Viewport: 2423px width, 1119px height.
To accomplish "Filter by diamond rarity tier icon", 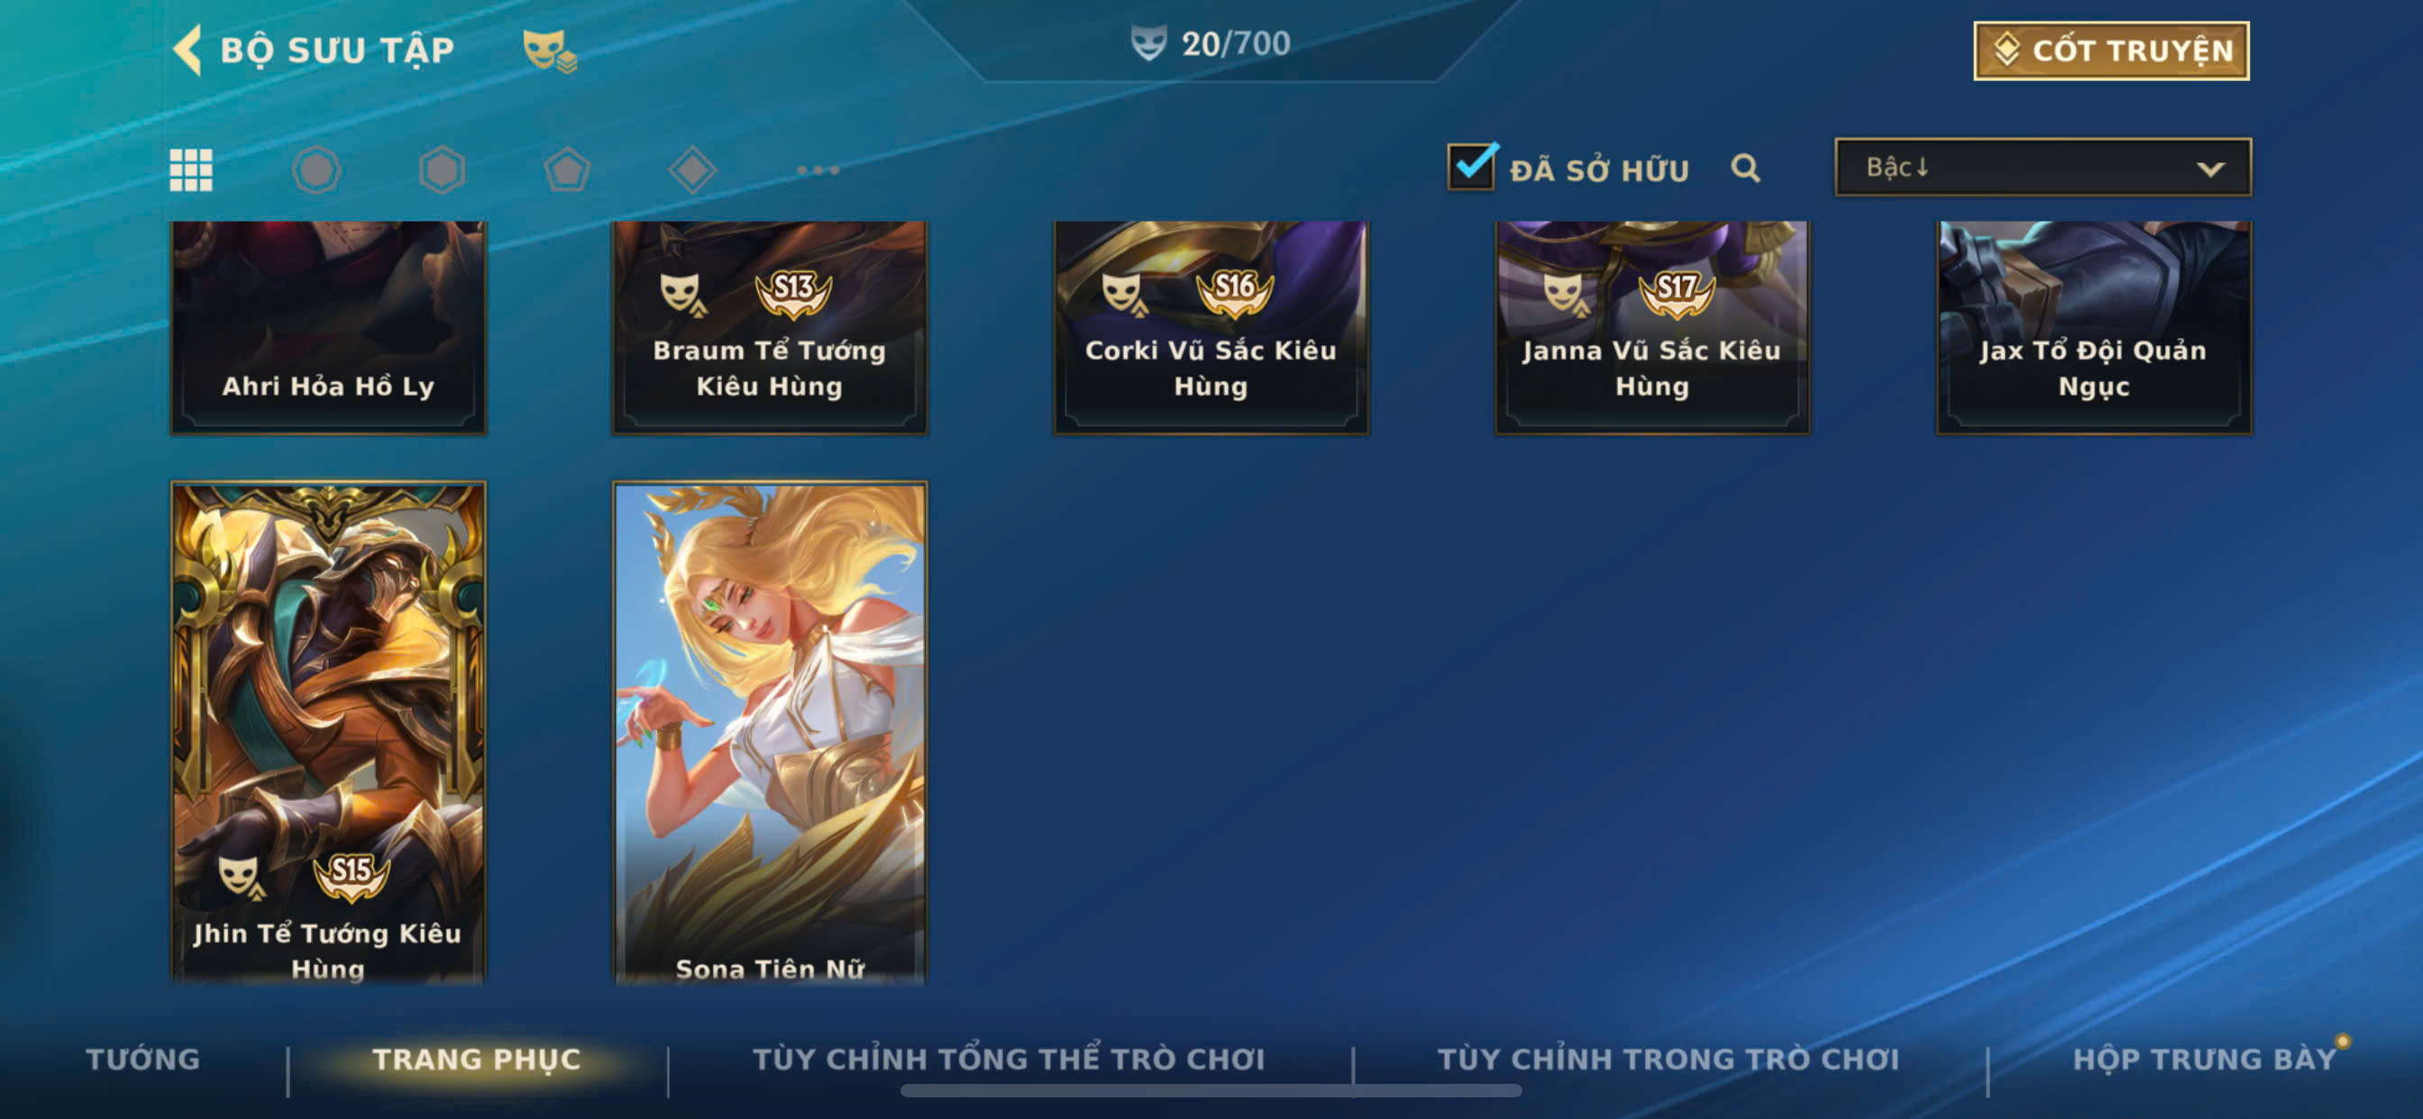I will 692,170.
